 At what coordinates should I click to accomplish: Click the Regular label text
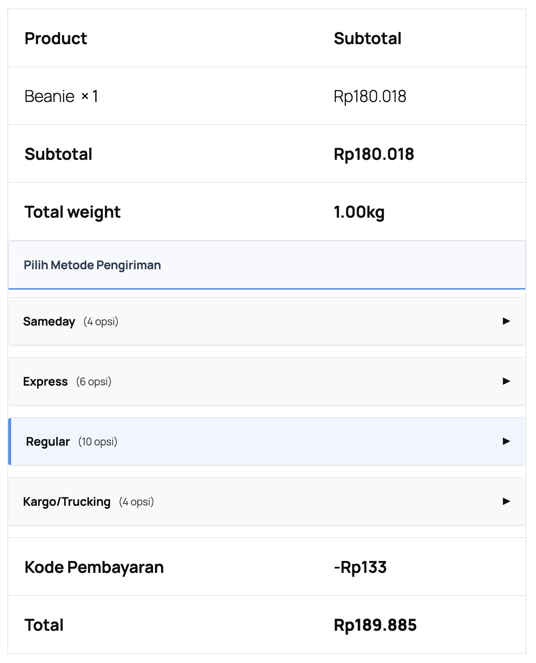[48, 442]
